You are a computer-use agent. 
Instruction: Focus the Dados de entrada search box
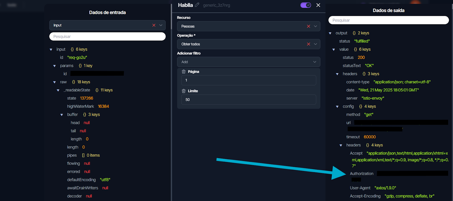click(107, 36)
